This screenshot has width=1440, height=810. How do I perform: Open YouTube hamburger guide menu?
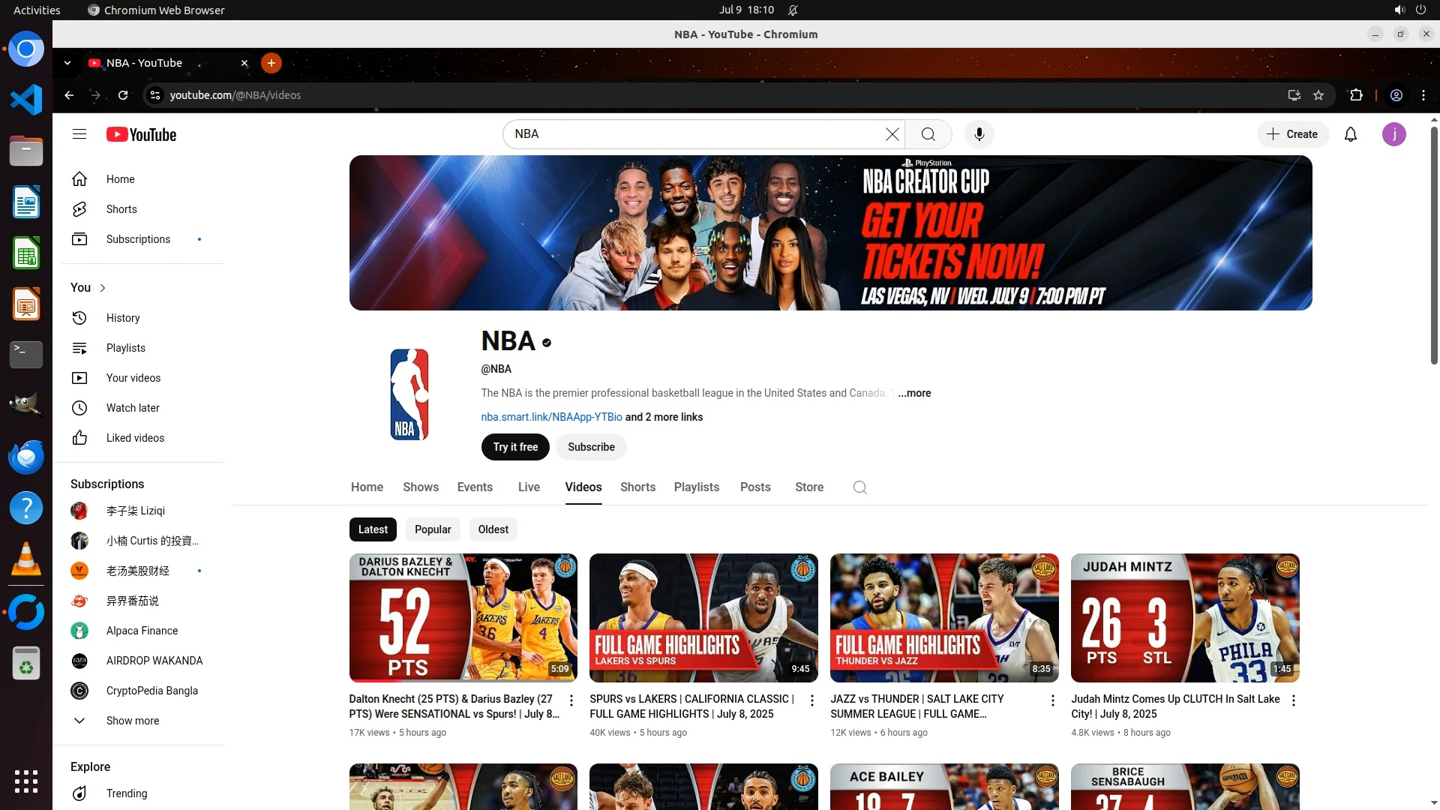point(79,134)
